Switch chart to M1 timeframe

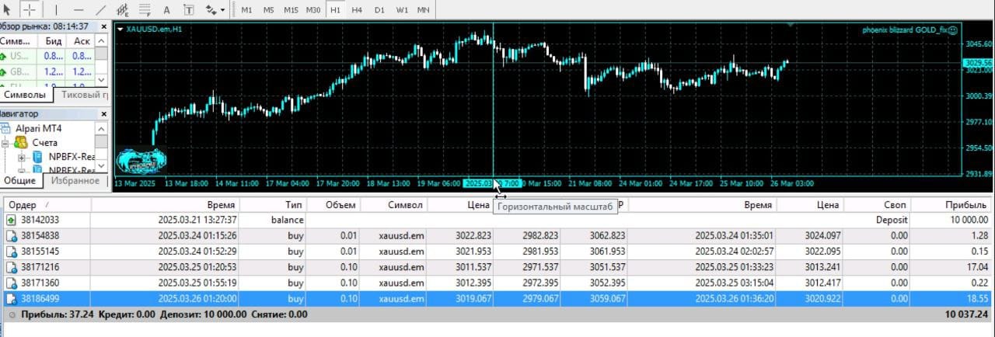click(246, 10)
